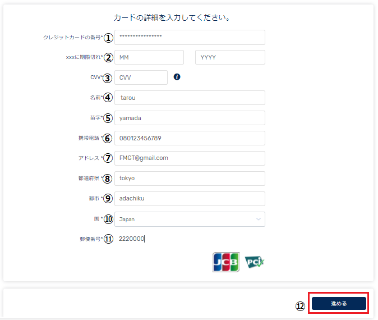This screenshot has width=378, height=320.
Task: Select the YYYY expiry year field
Action: pyautogui.click(x=230, y=57)
